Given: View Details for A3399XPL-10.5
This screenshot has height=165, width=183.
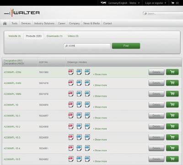Looking at the screenshot, I should 156,159.
